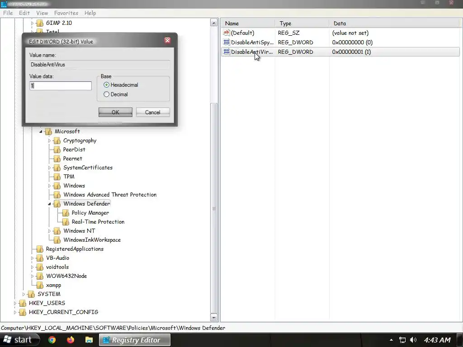Expand the SYSTEM key
463x347 pixels.
(24, 294)
